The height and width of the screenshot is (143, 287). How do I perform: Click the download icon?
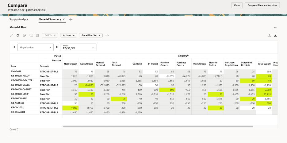(x=276, y=36)
